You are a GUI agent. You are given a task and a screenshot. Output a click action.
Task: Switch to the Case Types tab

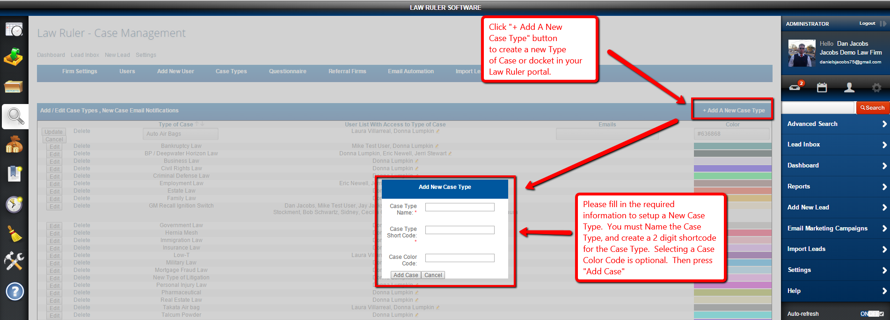(231, 71)
